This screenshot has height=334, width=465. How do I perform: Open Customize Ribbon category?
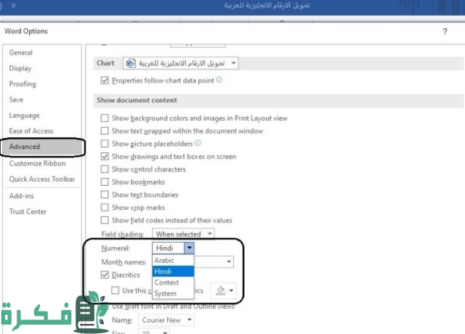(37, 163)
